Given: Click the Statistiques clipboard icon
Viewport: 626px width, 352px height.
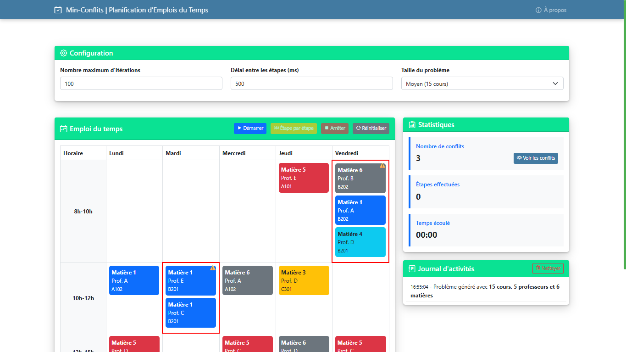Looking at the screenshot, I should tap(412, 124).
